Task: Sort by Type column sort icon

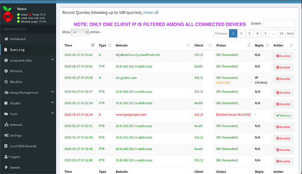Action: coord(110,45)
